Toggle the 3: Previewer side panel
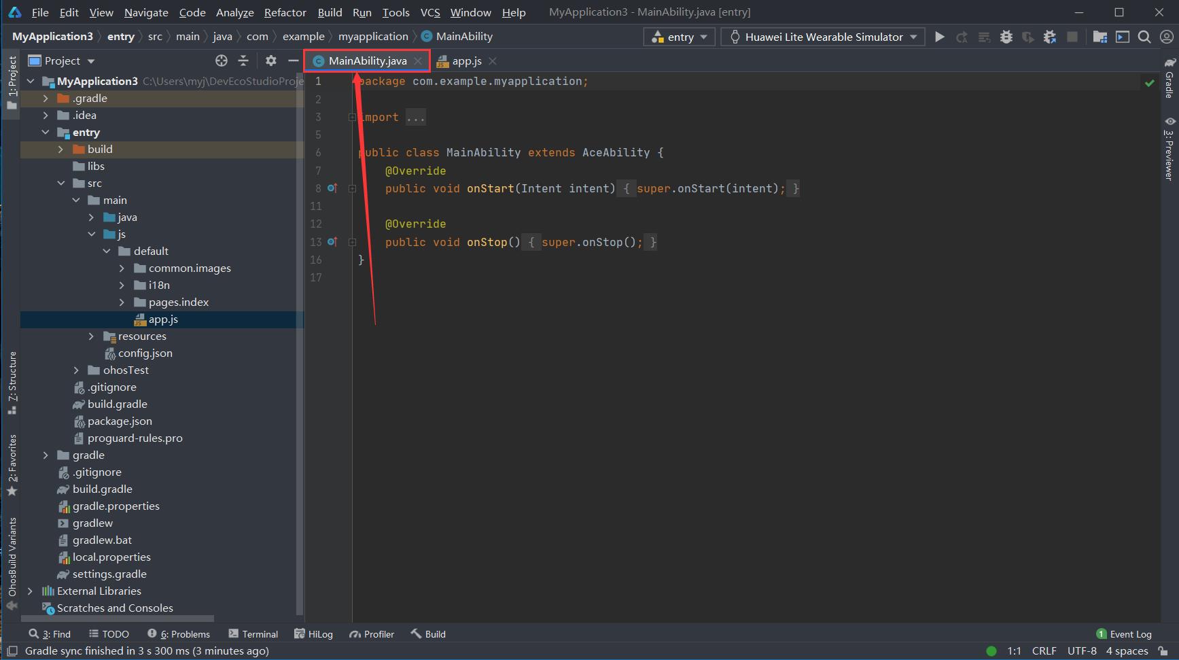The width and height of the screenshot is (1179, 660). (1169, 148)
